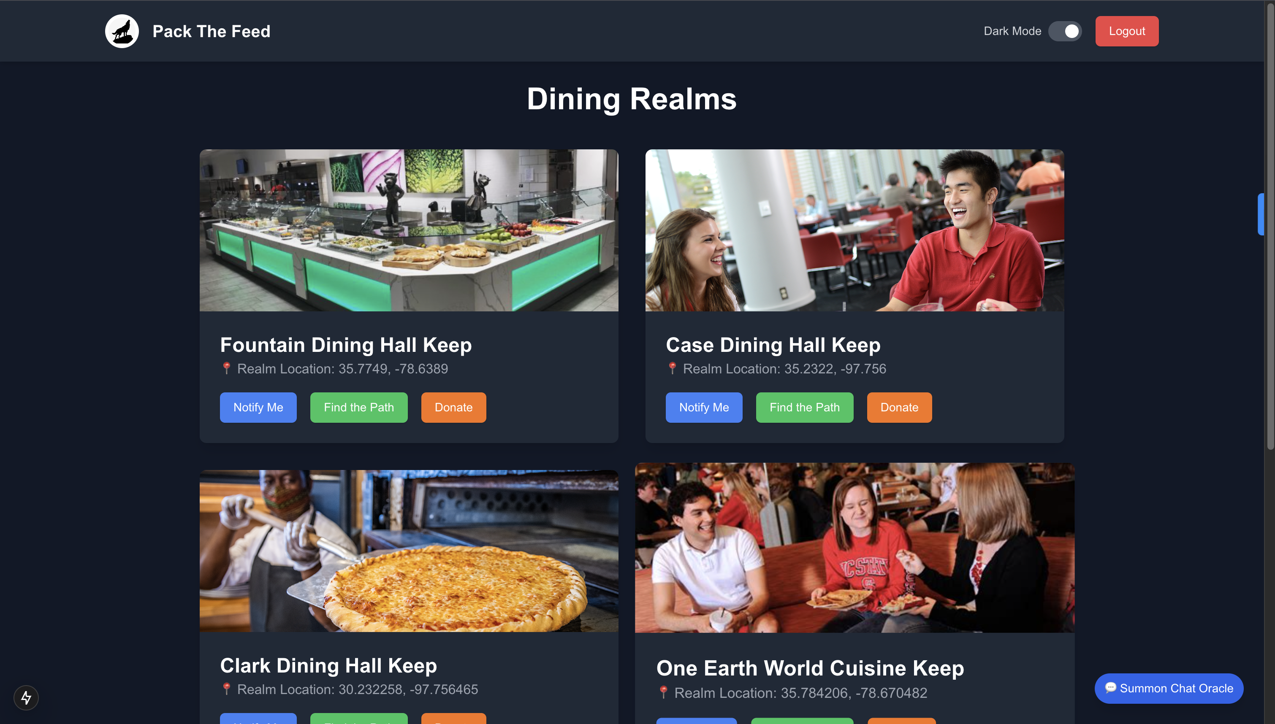Click the lightning bolt dev tools icon
The image size is (1275, 724).
[x=26, y=698]
